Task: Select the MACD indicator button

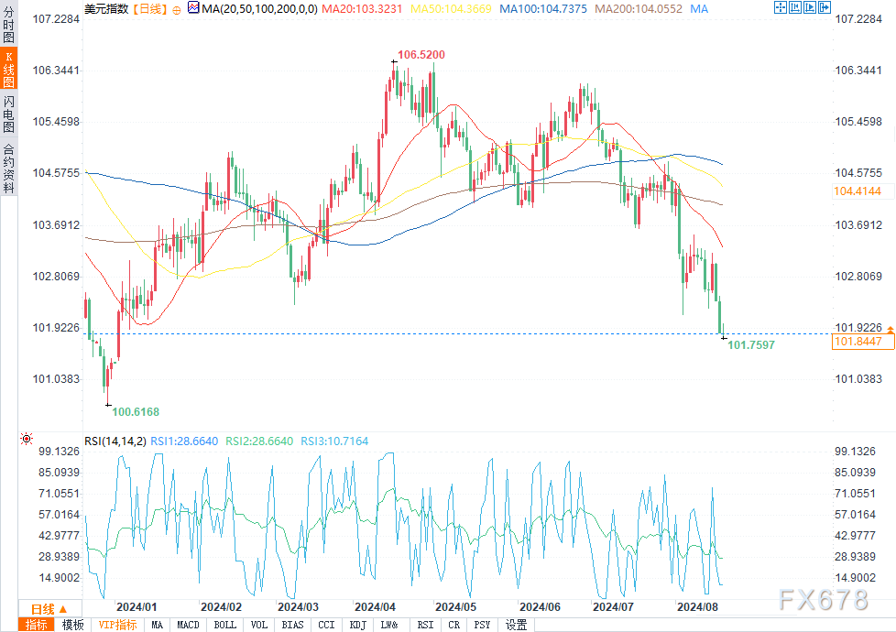Action: click(x=188, y=625)
